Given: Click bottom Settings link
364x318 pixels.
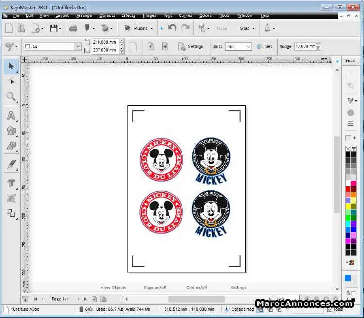Looking at the screenshot, I should pos(238,288).
